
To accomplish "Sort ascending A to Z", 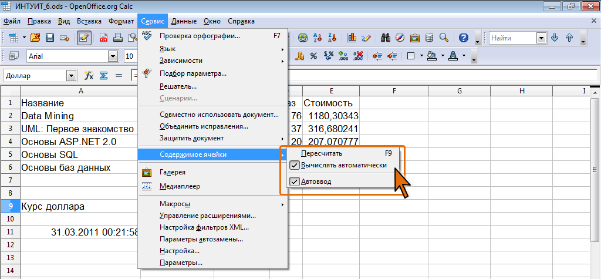I will click(x=318, y=38).
